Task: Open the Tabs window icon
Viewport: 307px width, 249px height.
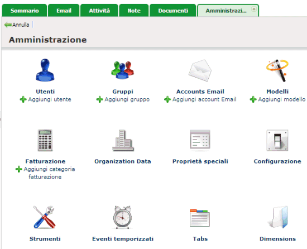Action: [200, 218]
